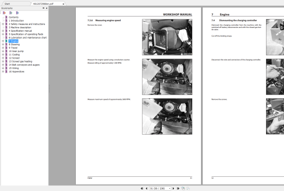Click 'Remove the cover.' instruction text
284x191 pixels.
[95, 25]
